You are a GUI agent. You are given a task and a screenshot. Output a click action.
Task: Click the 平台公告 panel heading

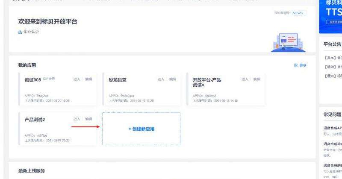332,44
